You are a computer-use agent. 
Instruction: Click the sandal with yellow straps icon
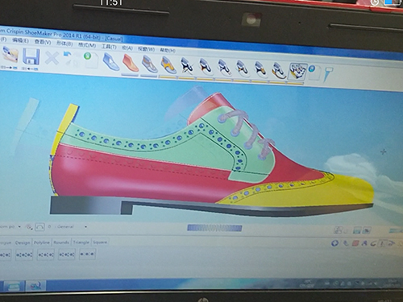[168, 65]
